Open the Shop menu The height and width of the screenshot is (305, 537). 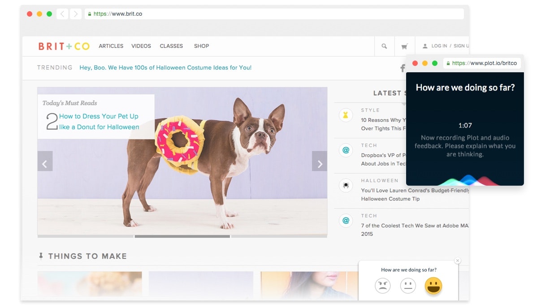pyautogui.click(x=201, y=46)
